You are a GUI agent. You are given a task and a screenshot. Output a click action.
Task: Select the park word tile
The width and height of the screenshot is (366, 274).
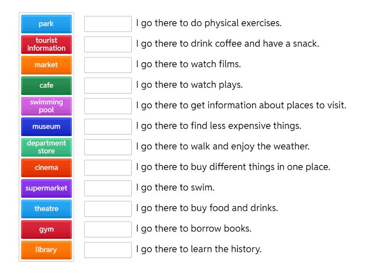[x=46, y=24]
